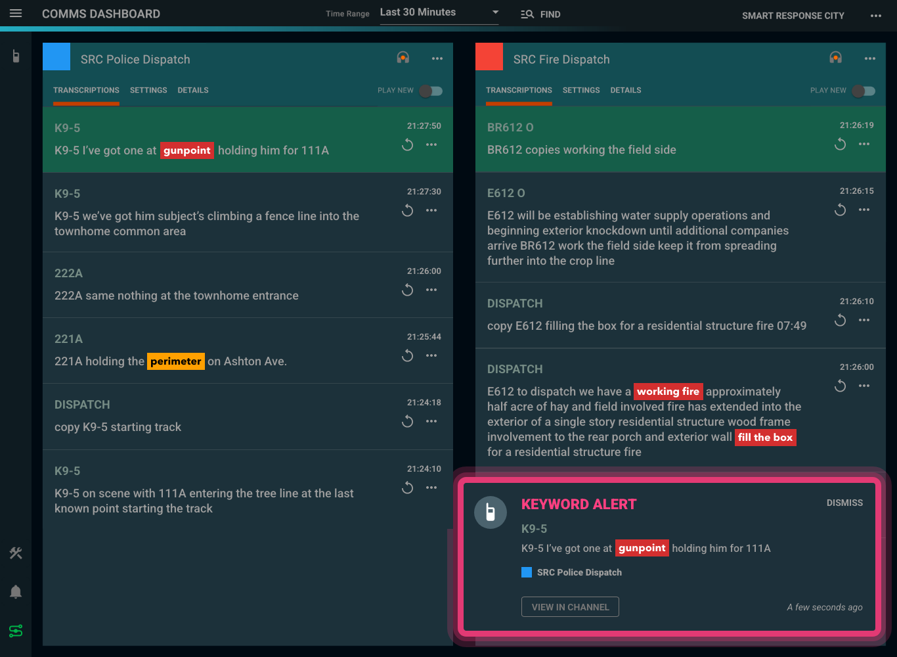The height and width of the screenshot is (657, 897).
Task: Click 'SRC Fire Dispatch' panel title
Action: (561, 60)
